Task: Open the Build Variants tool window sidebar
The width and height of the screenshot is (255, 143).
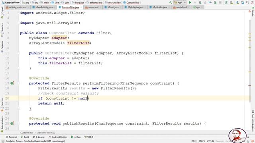Action: point(2,124)
